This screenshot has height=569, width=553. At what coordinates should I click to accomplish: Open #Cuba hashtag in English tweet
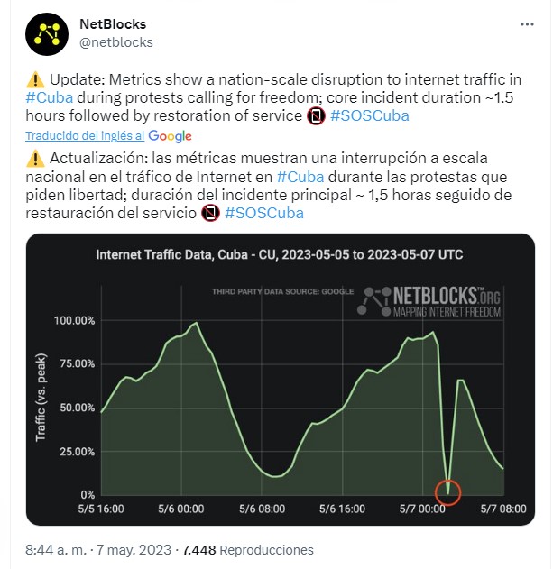coord(50,98)
